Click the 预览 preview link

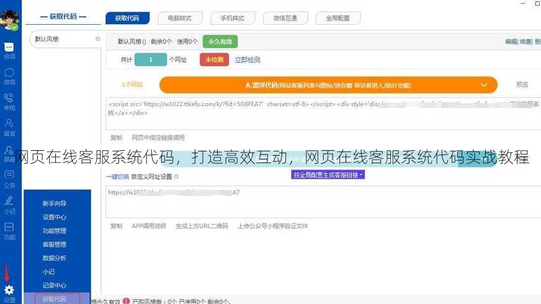click(x=522, y=84)
